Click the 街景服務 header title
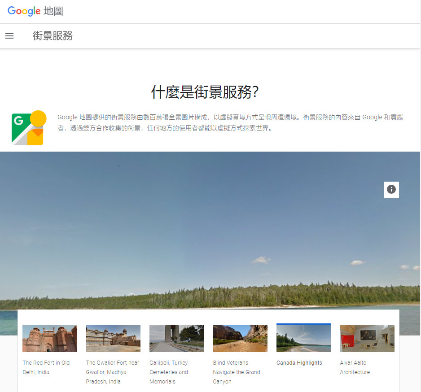The width and height of the screenshot is (421, 392). (53, 36)
